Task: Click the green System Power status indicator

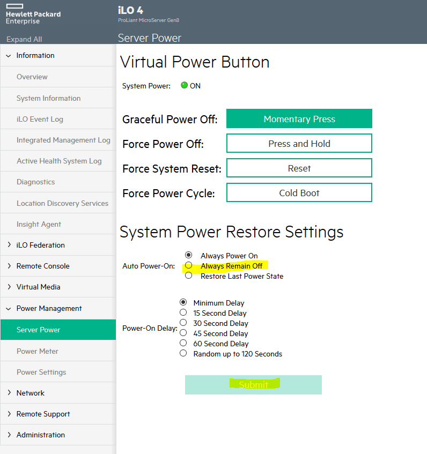Action: [184, 85]
